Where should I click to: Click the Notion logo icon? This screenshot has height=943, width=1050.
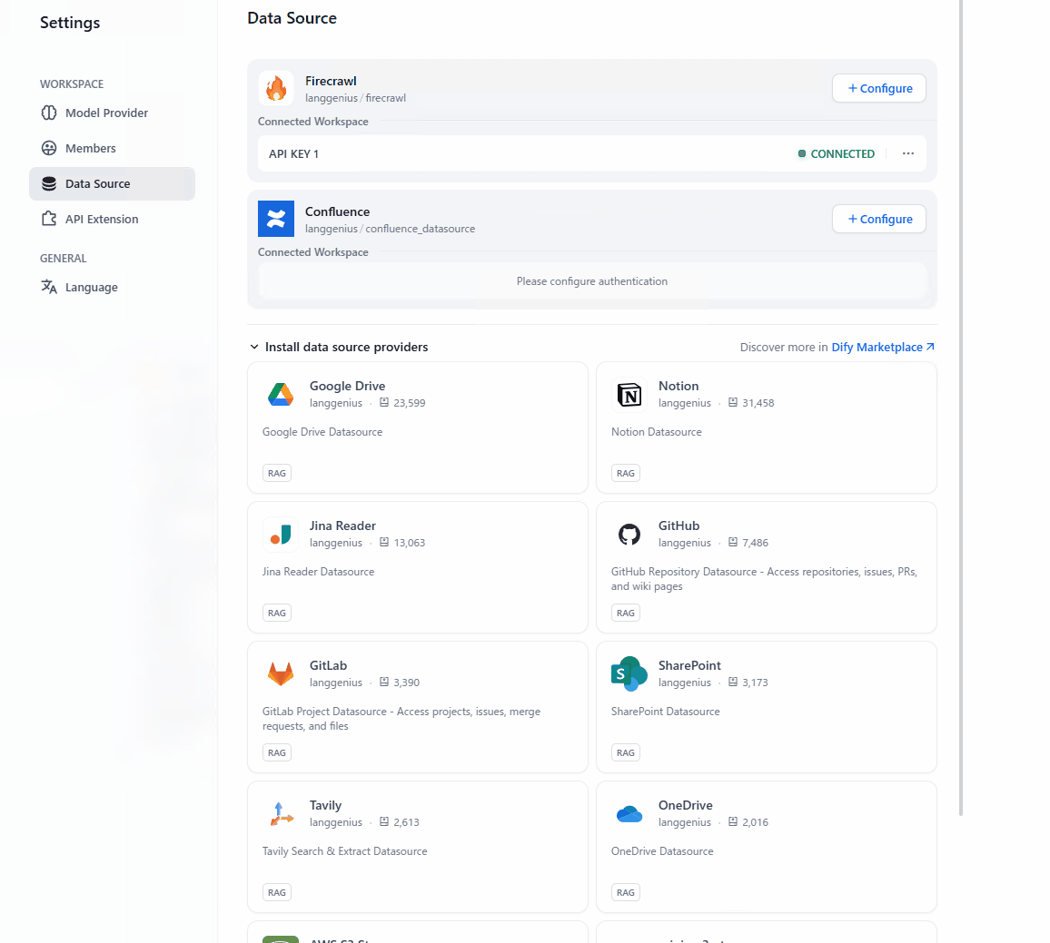[x=629, y=394]
